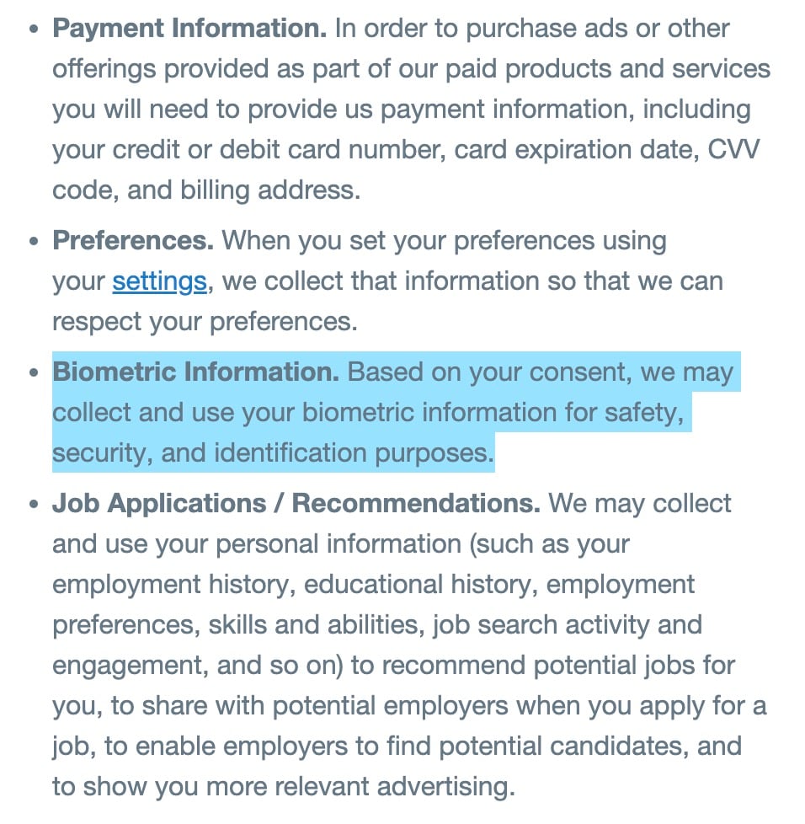Click the highlighted Biometric Information heading

[x=196, y=372]
